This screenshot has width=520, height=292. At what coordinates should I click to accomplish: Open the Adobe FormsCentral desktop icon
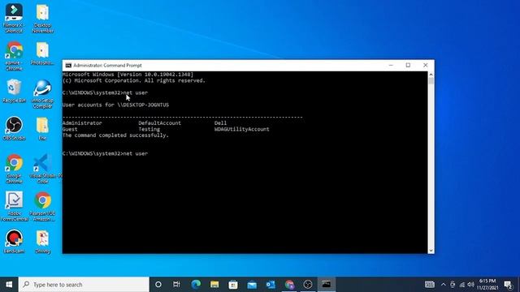(14, 206)
